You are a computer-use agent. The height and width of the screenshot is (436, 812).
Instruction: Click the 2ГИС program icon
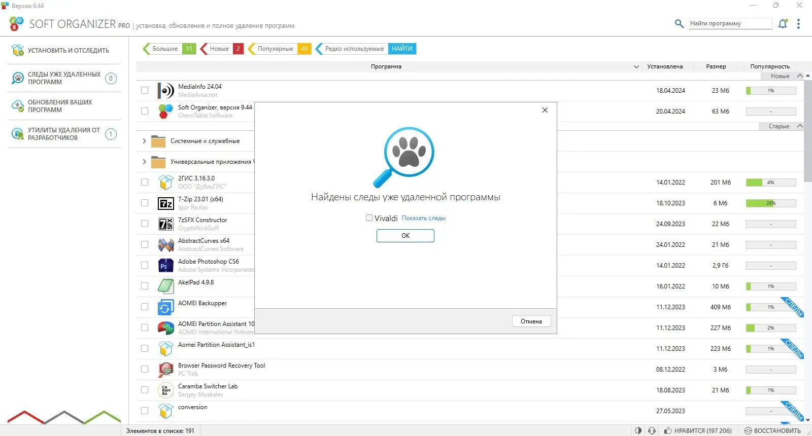pos(166,183)
